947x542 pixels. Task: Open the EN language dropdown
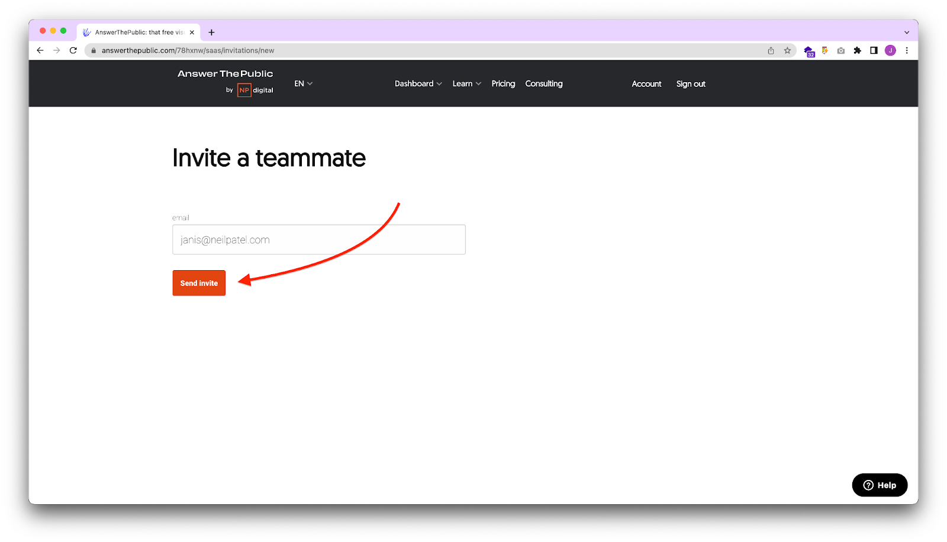[304, 84]
